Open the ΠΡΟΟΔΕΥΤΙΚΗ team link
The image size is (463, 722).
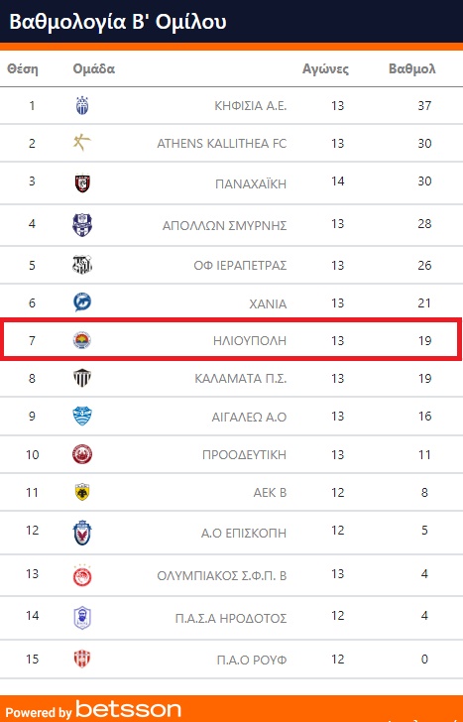point(244,455)
